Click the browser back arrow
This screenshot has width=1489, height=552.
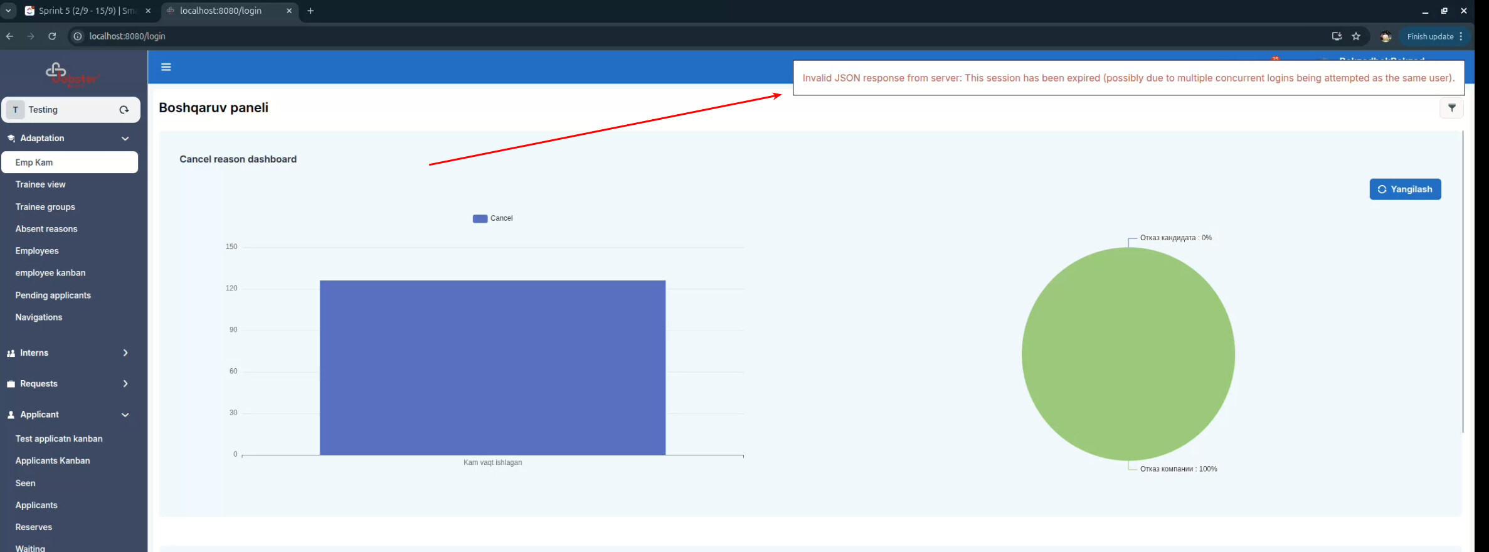tap(9, 36)
